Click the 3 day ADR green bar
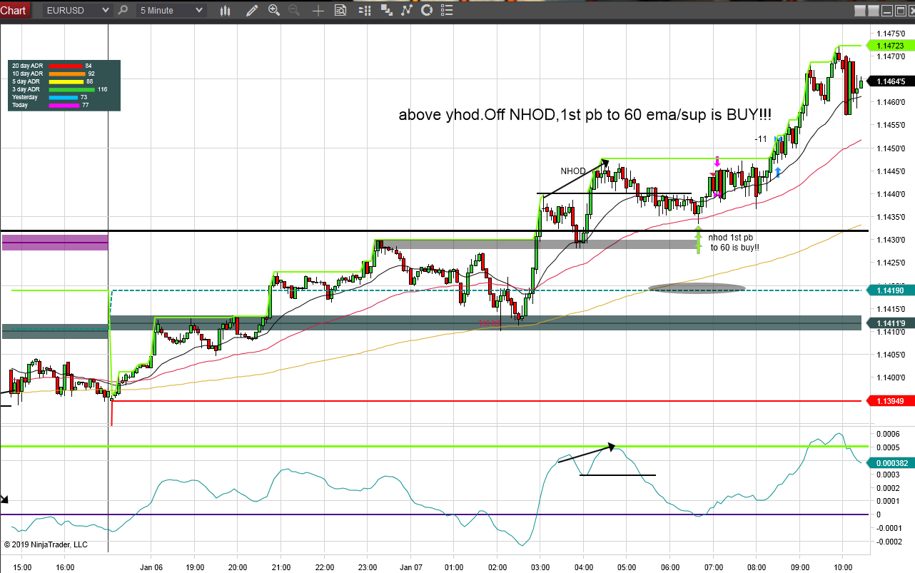The image size is (915, 573). tap(73, 89)
